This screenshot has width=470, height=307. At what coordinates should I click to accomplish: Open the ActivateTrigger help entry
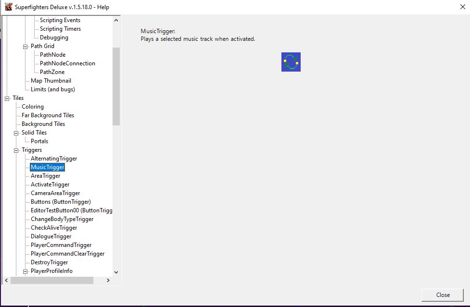click(x=50, y=184)
